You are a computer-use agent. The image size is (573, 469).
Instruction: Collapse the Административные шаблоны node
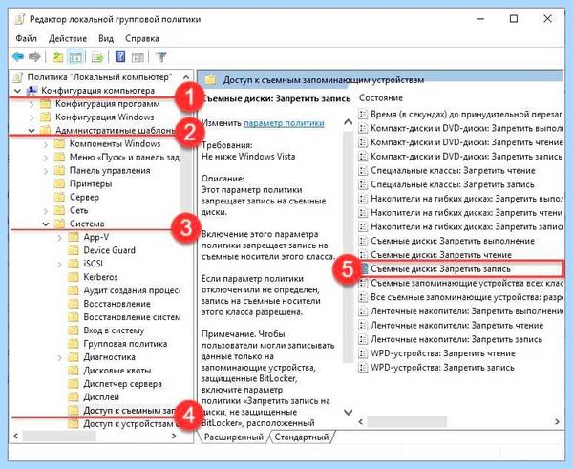click(x=32, y=131)
